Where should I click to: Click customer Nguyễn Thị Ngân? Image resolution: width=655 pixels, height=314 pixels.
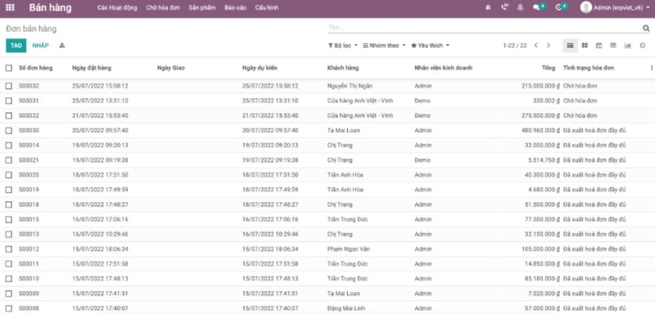350,86
